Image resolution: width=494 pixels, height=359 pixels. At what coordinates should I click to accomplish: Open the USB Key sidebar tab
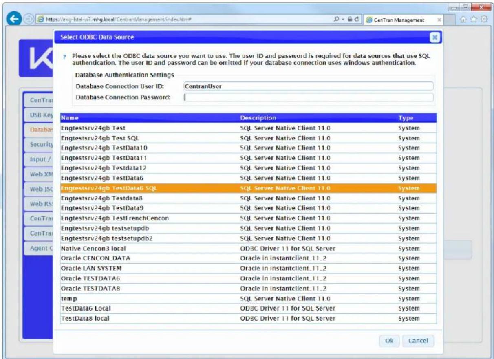tap(39, 116)
